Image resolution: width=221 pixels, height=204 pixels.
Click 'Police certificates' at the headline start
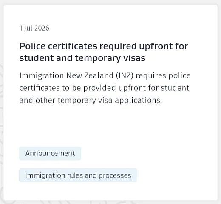(58, 46)
